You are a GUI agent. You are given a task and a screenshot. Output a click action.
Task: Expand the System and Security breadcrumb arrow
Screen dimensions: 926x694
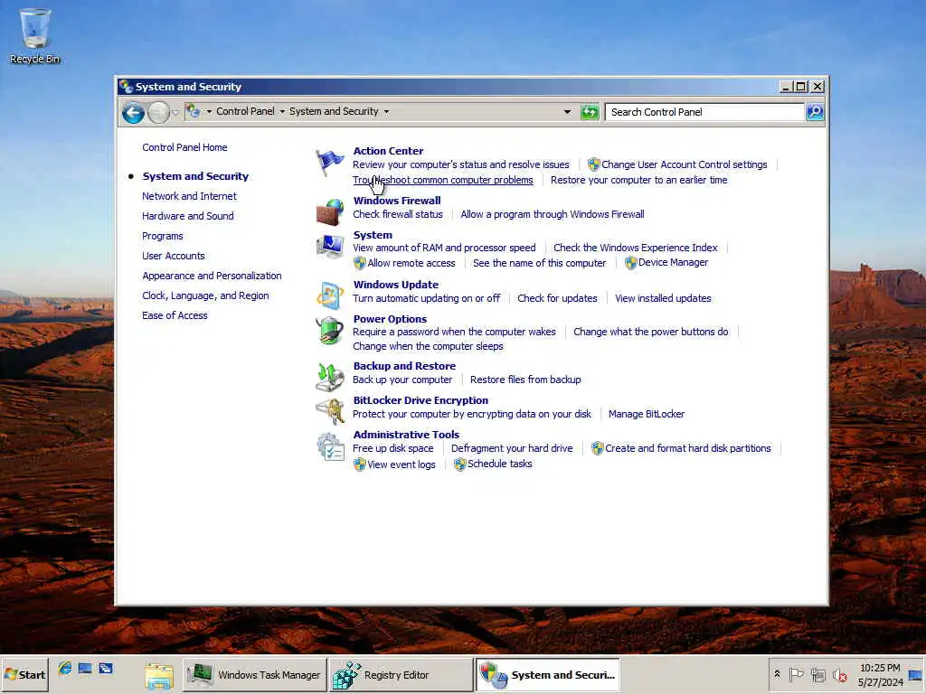point(386,111)
